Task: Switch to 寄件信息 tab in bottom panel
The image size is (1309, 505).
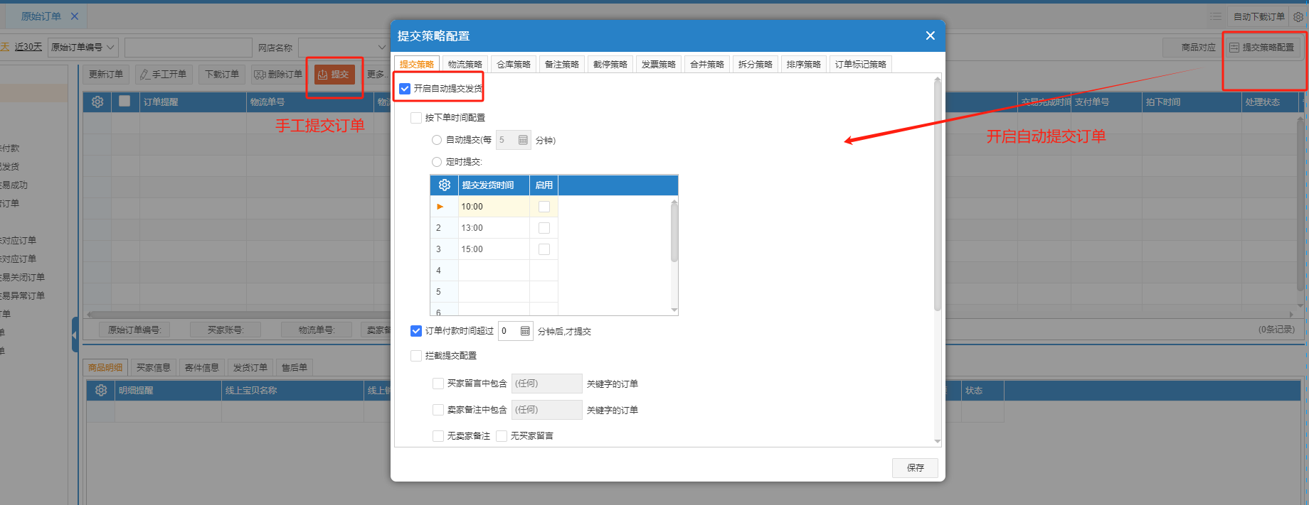Action: tap(202, 368)
